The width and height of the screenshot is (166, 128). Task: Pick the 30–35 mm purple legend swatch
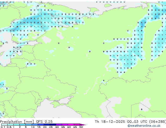[x=59, y=125]
